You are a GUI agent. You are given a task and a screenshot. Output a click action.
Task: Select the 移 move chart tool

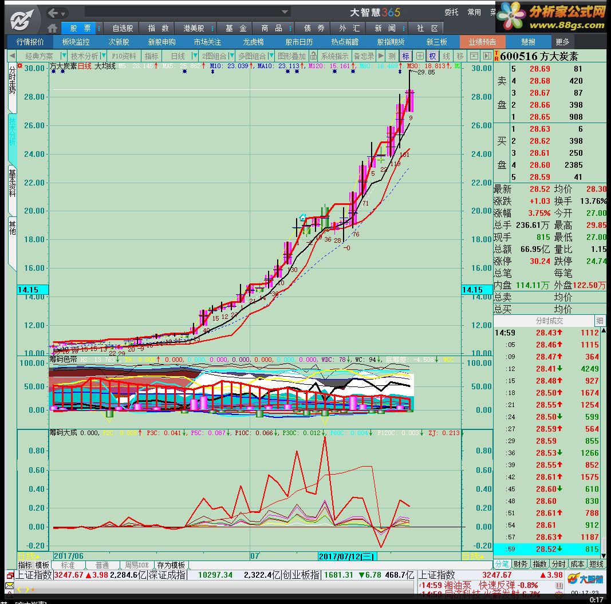click(x=460, y=56)
